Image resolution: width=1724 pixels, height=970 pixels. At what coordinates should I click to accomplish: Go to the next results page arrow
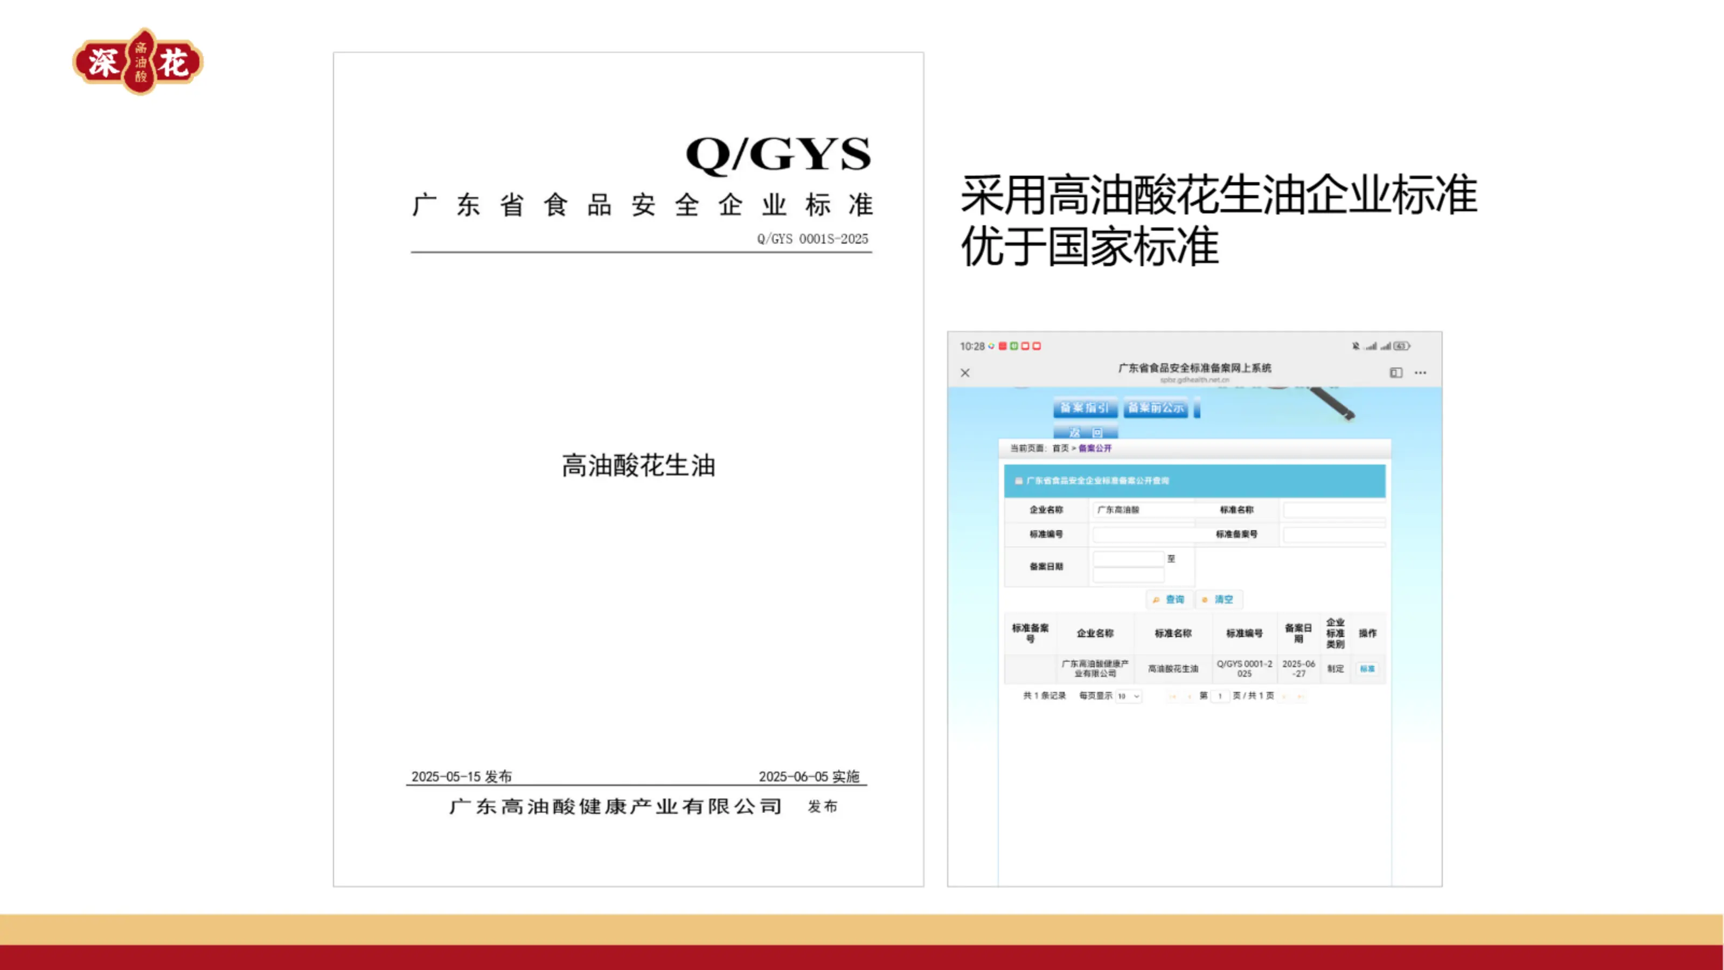[x=1284, y=697]
